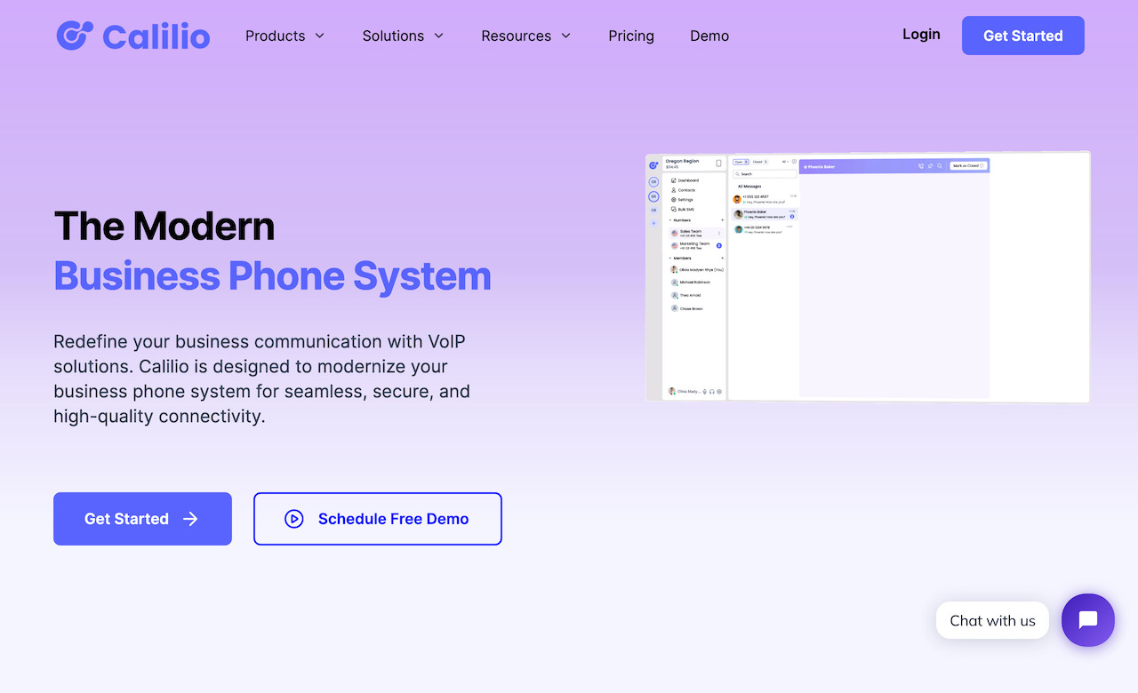Viewport: 1138px width, 693px height.
Task: Click the magnifier icon in the conversation header
Action: click(940, 166)
